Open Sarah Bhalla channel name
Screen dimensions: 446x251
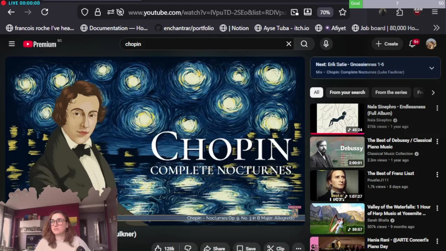(378, 220)
